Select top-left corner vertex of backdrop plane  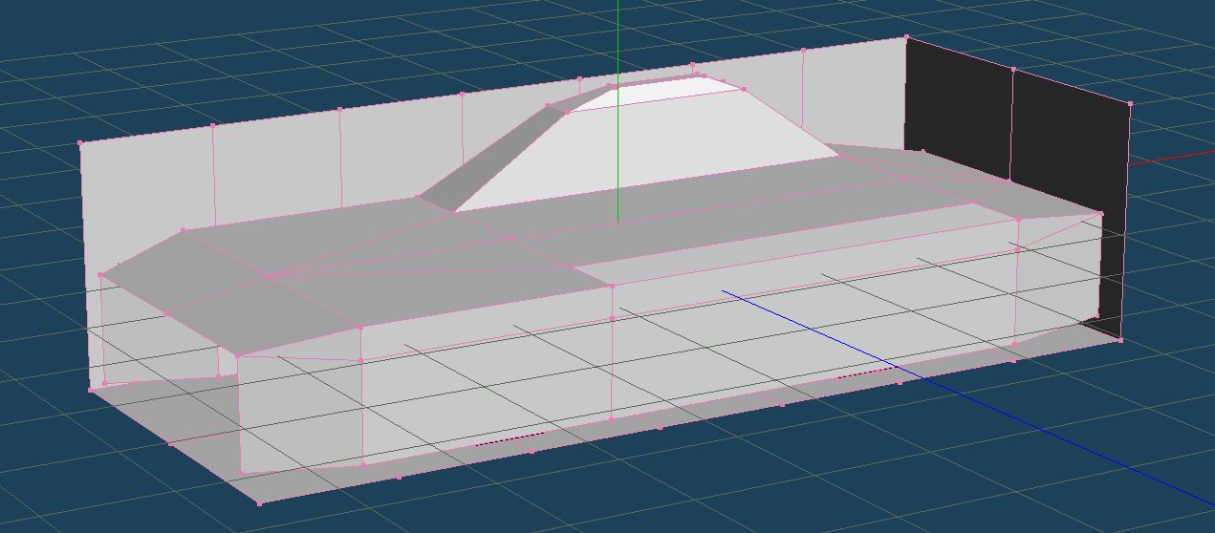pos(80,143)
